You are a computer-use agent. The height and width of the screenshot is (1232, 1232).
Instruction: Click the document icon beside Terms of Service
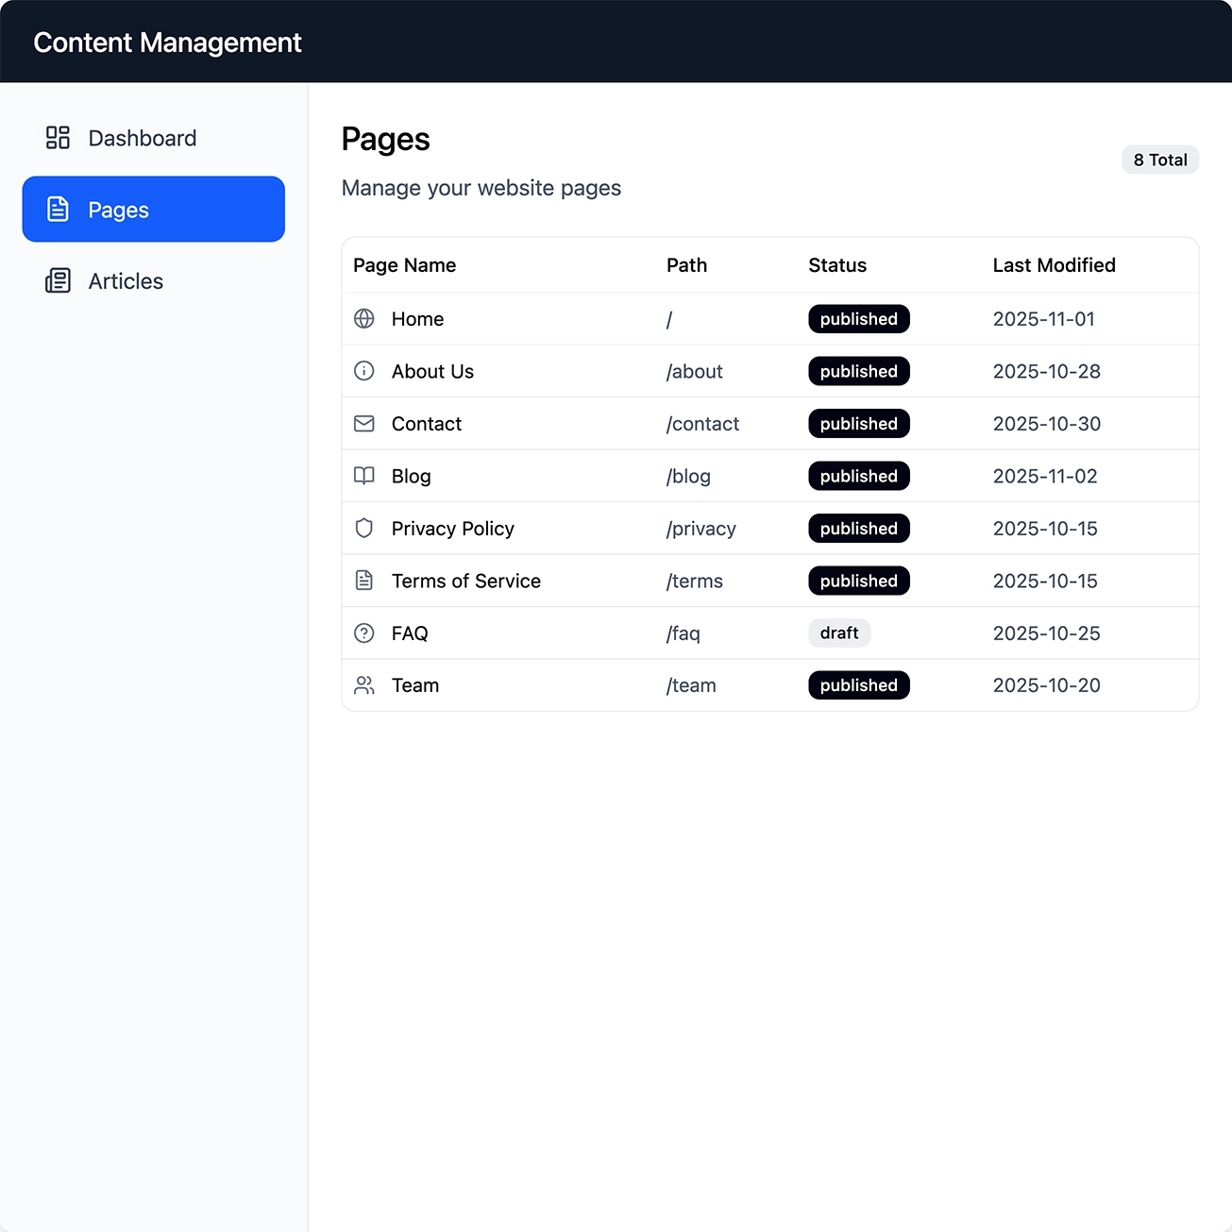pos(363,581)
